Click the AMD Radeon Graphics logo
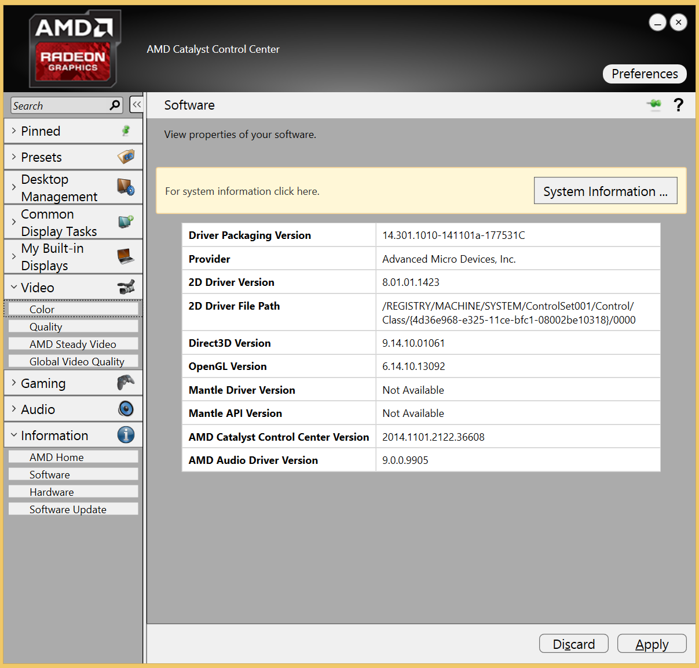Image resolution: width=699 pixels, height=668 pixels. click(x=75, y=49)
